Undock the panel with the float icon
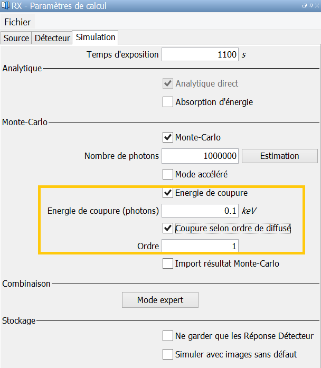The image size is (321, 368). [304, 6]
